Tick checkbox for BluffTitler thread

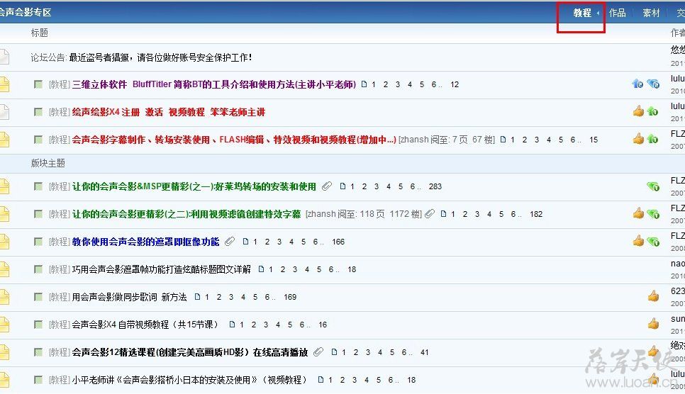[x=38, y=84]
